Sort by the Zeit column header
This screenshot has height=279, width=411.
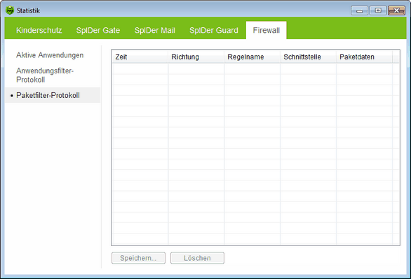tap(140, 57)
